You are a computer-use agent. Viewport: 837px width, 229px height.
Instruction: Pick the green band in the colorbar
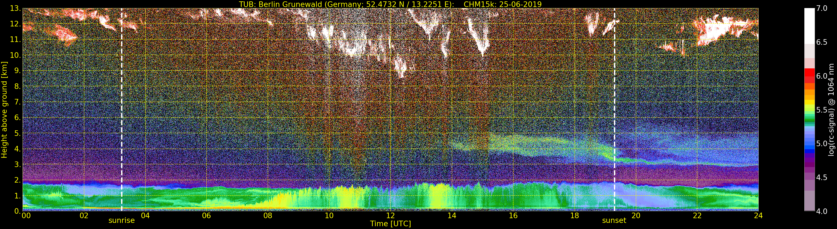point(809,120)
